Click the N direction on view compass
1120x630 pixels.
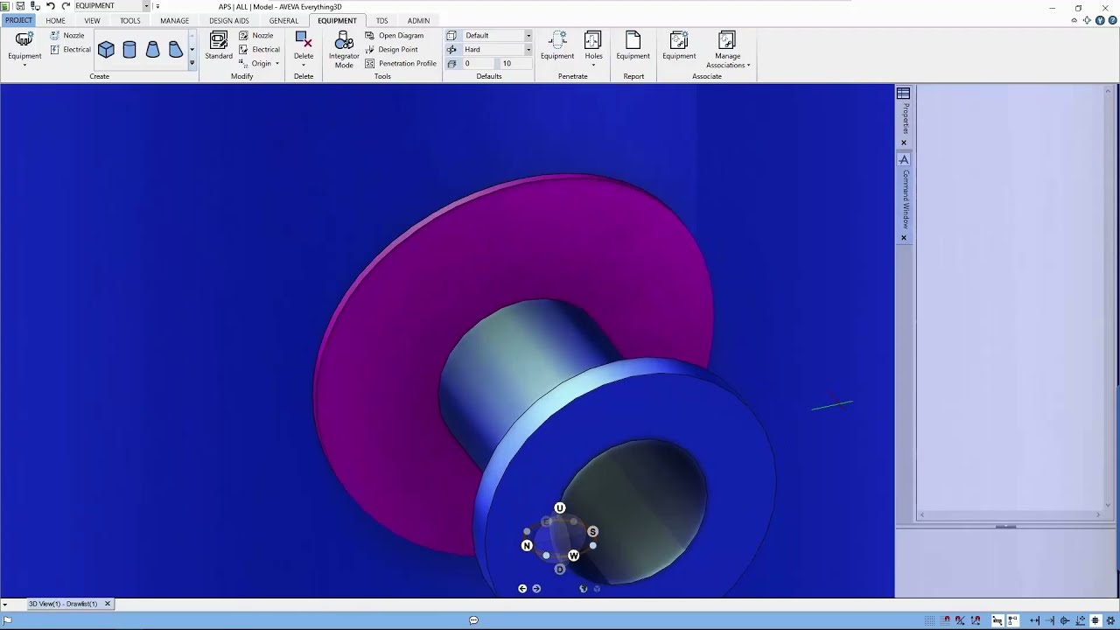pyautogui.click(x=527, y=546)
